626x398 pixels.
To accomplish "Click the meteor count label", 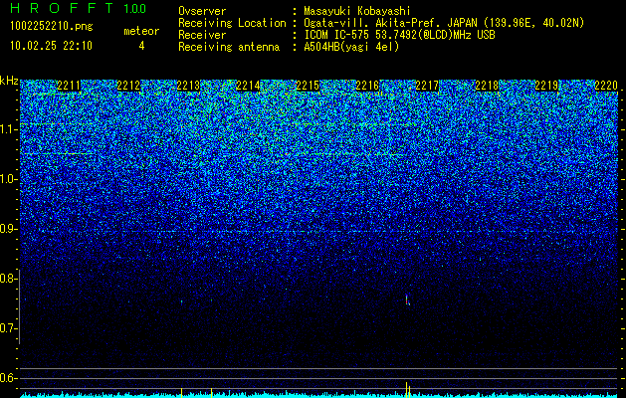I will (141, 31).
